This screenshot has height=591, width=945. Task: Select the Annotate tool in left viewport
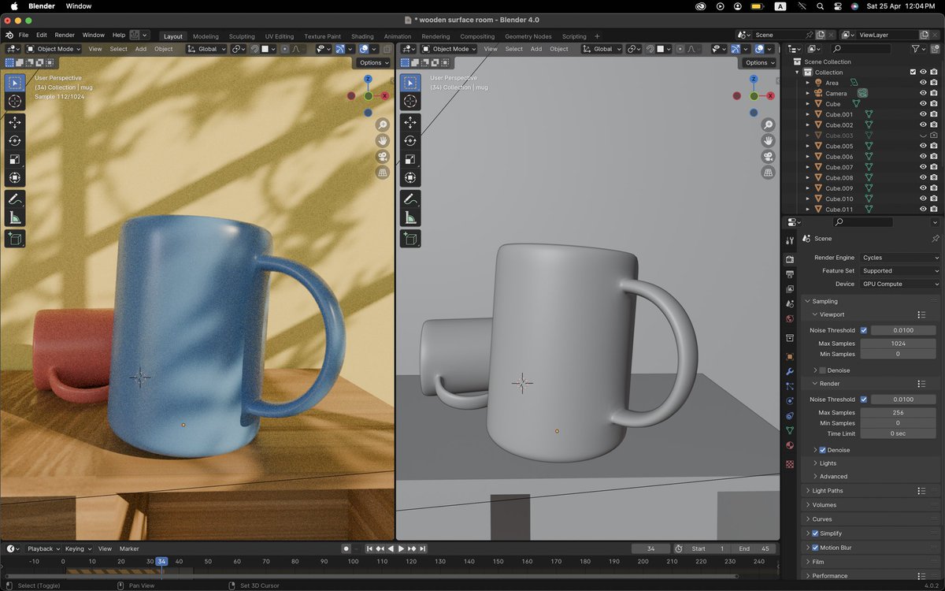coord(15,199)
